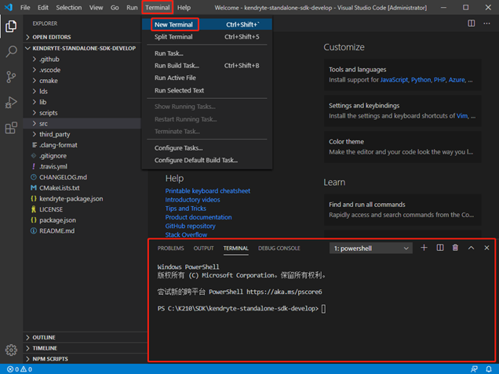This screenshot has height=374, width=499.
Task: Select Configure Default Build Task entry
Action: pyautogui.click(x=207, y=160)
